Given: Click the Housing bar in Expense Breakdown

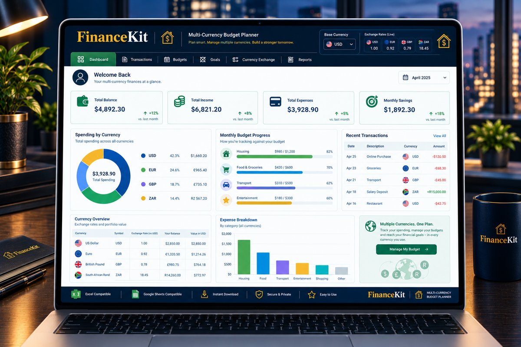Looking at the screenshot, I should 244,257.
